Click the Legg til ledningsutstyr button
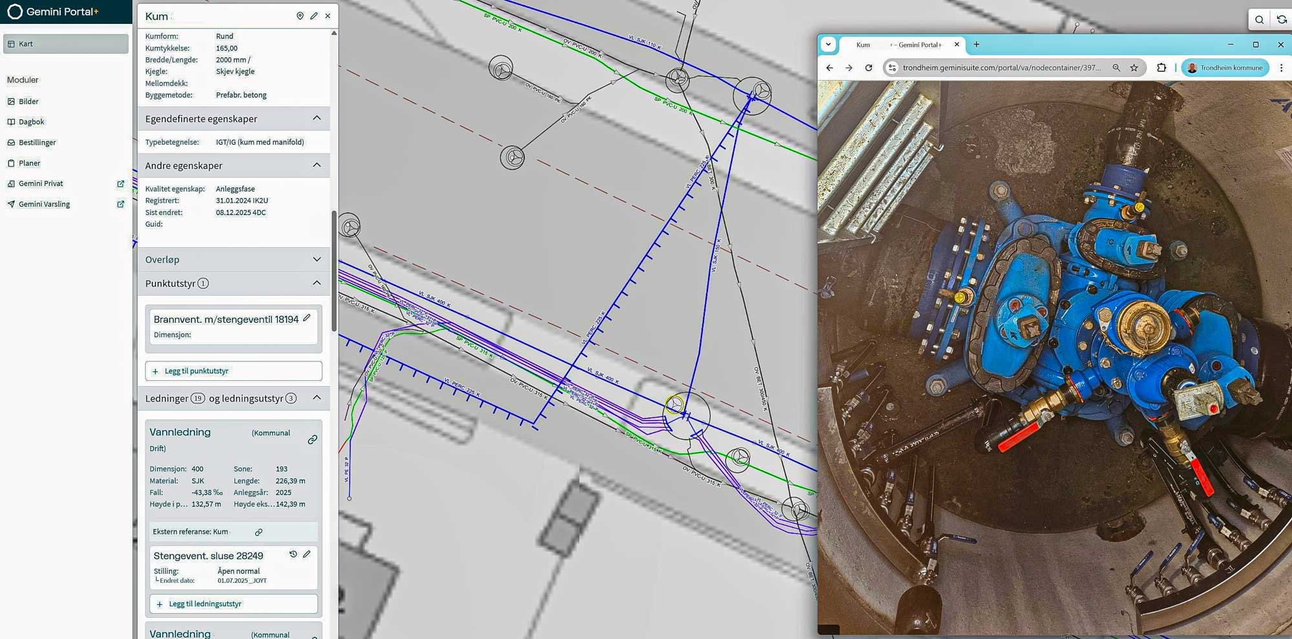Screen dimensions: 1292x639 click(233, 604)
